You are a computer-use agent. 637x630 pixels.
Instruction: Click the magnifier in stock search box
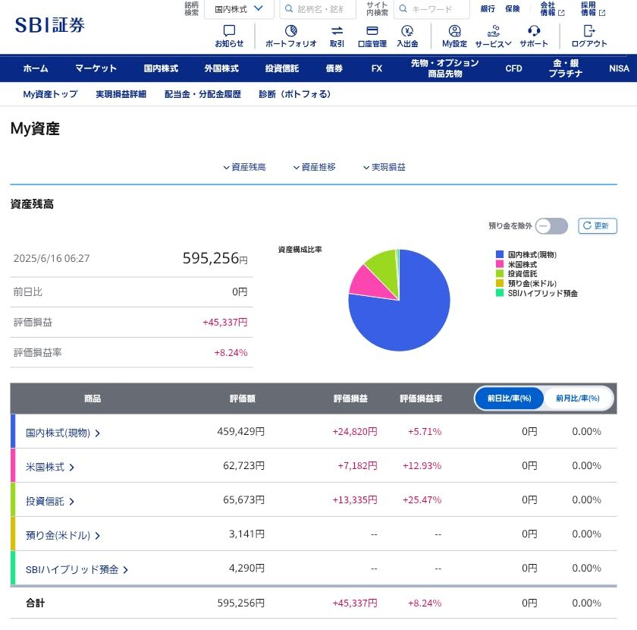pos(289,8)
